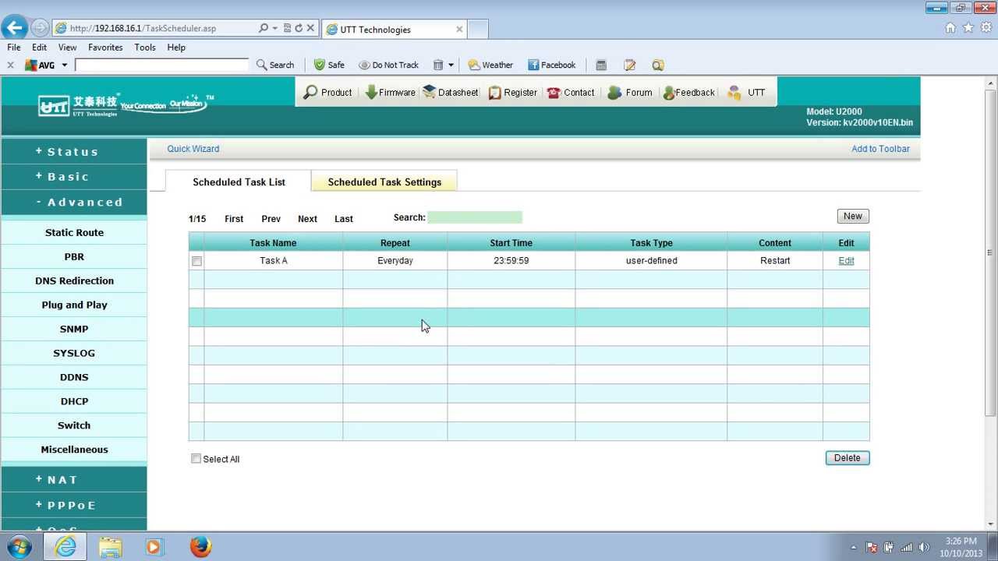This screenshot has height=561, width=998.
Task: Click the AVG Safe shield button
Action: click(x=329, y=65)
